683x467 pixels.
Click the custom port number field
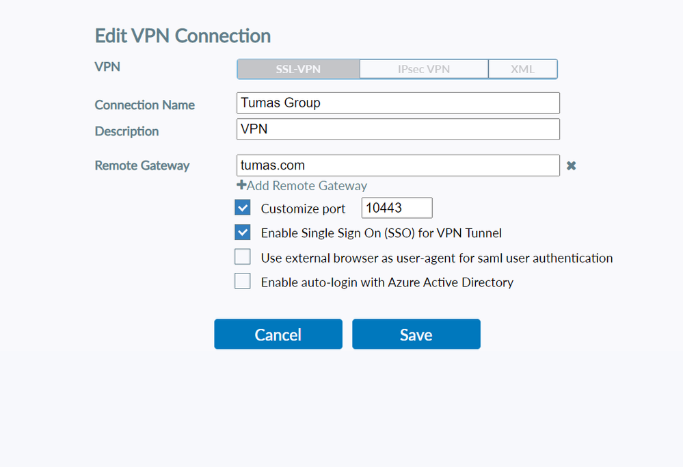click(397, 208)
